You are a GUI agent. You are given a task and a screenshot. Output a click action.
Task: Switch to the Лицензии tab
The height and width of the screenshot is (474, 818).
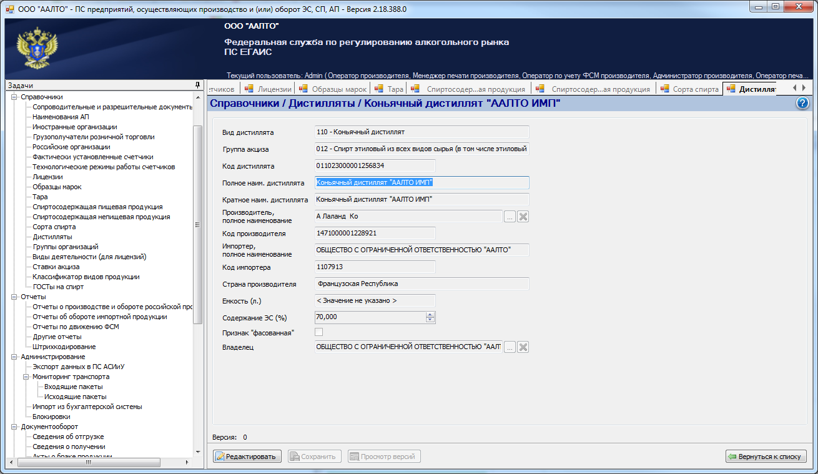click(269, 89)
